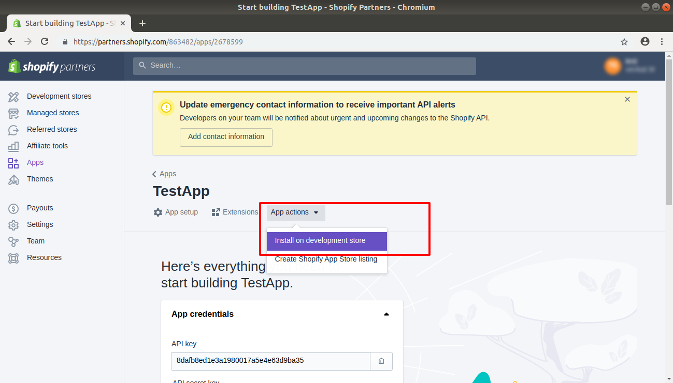Select the Team icon
Screen dimensions: 673x383
point(13,241)
